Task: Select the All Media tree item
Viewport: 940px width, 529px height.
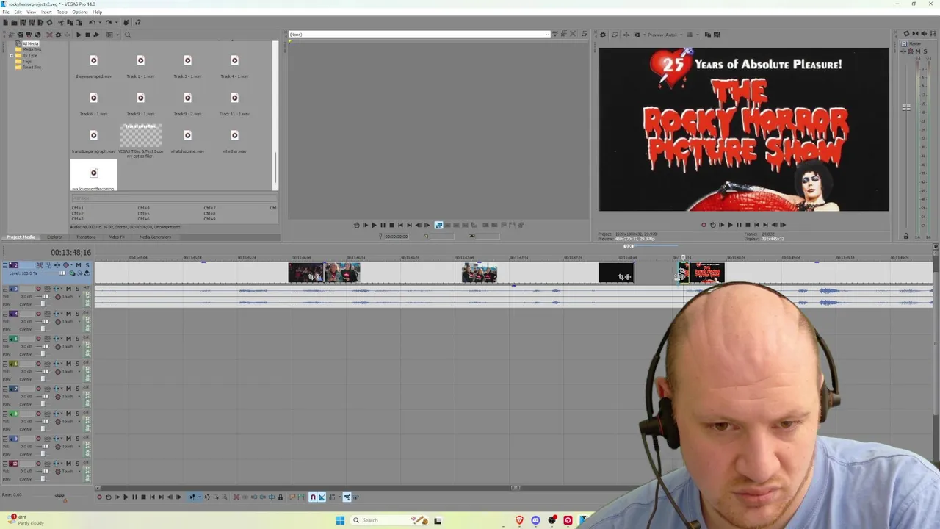Action: [30, 43]
